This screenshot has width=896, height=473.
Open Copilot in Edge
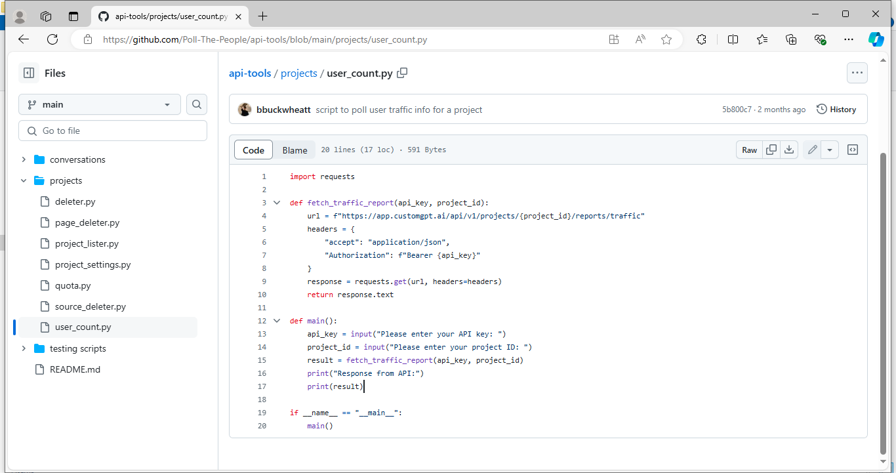876,39
